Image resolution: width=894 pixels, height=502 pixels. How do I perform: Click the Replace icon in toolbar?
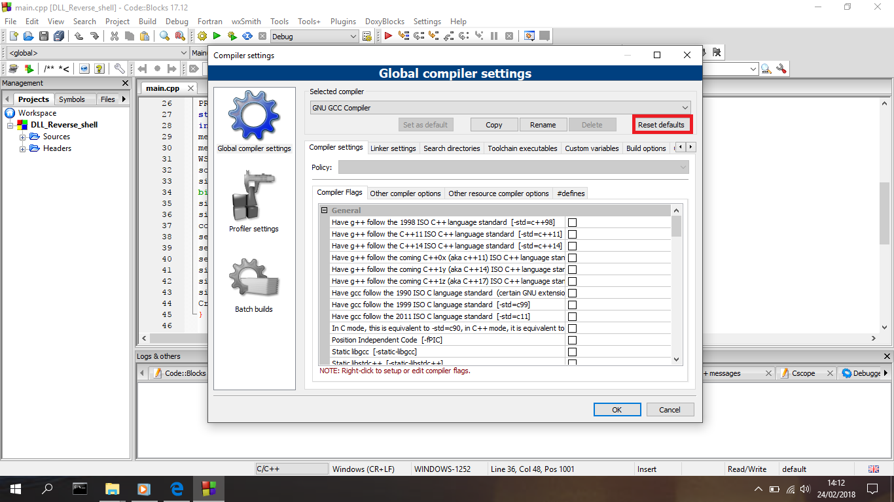pos(179,36)
